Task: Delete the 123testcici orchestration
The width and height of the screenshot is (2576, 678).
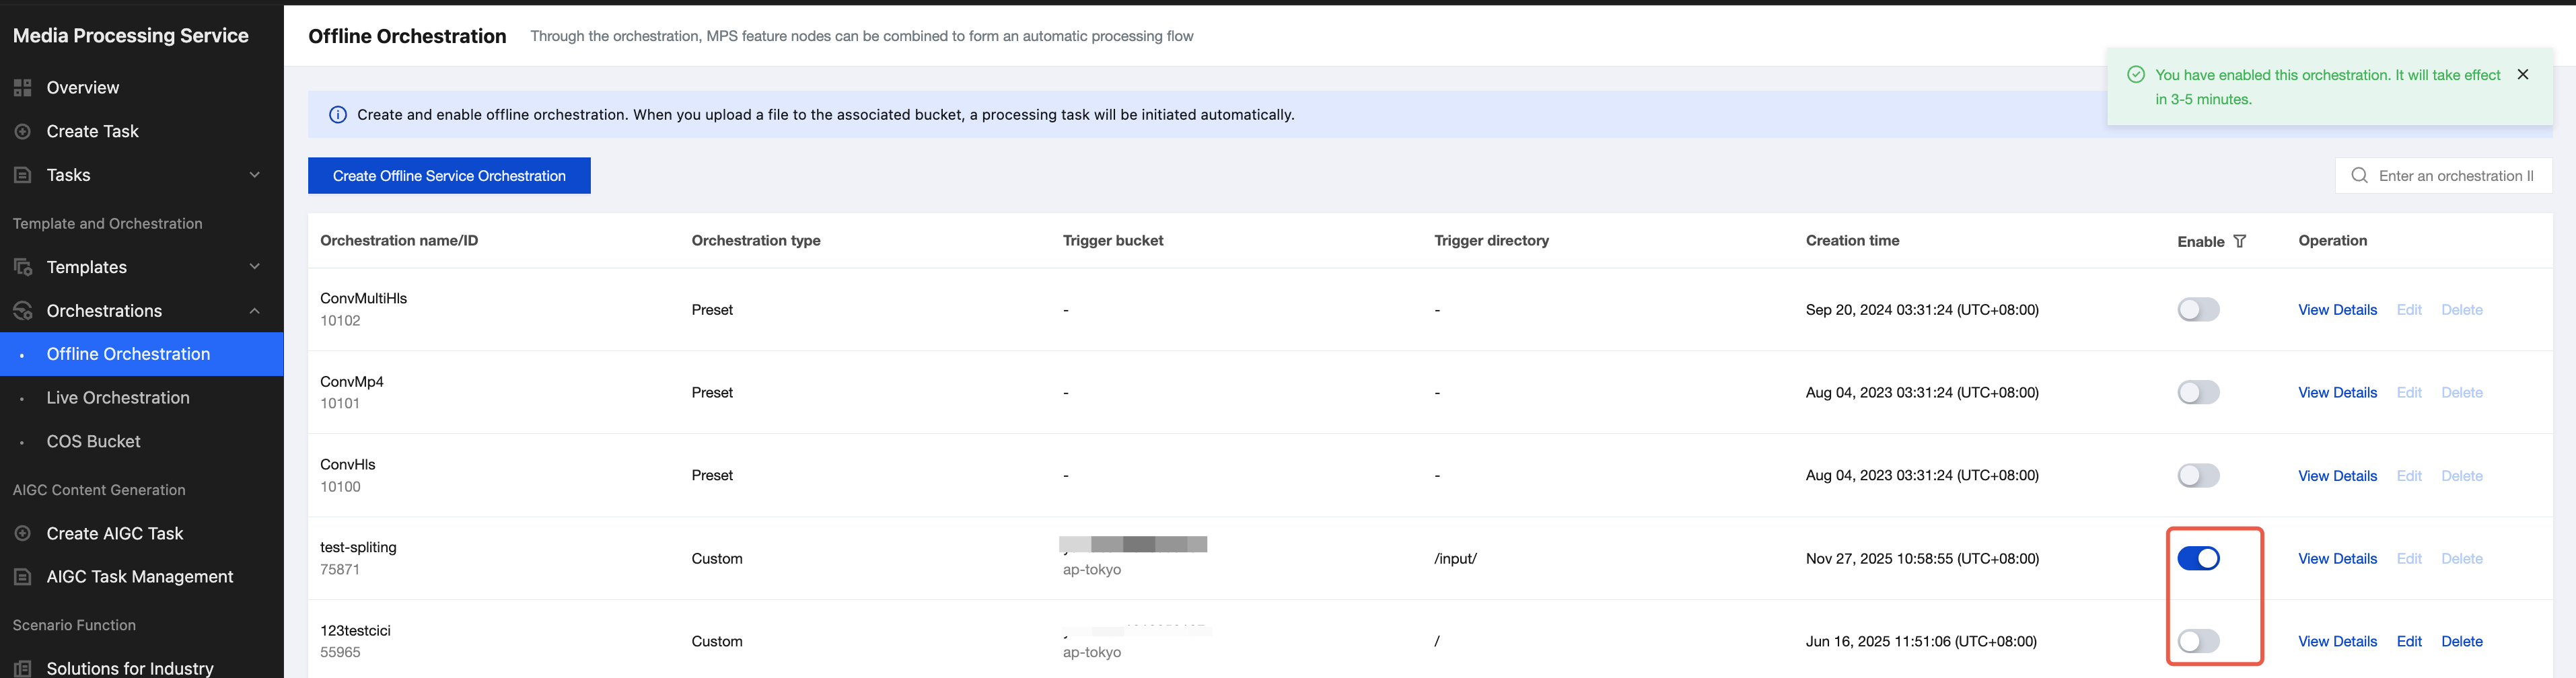Action: click(2461, 641)
